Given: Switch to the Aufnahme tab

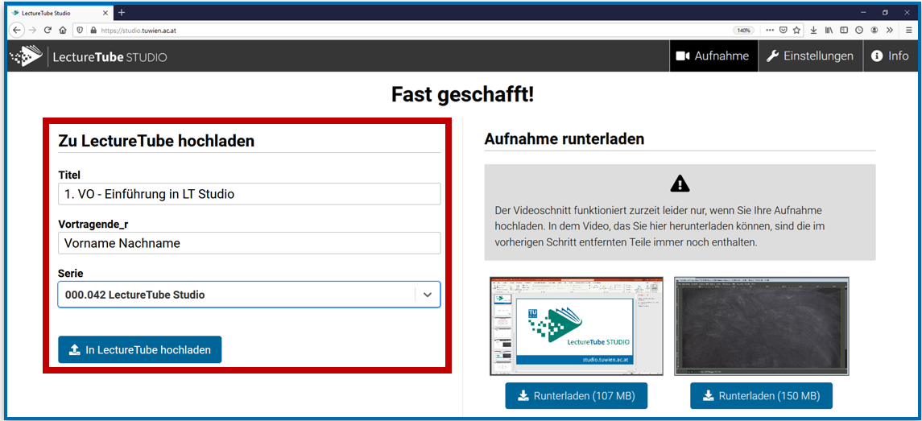Looking at the screenshot, I should click(x=713, y=56).
